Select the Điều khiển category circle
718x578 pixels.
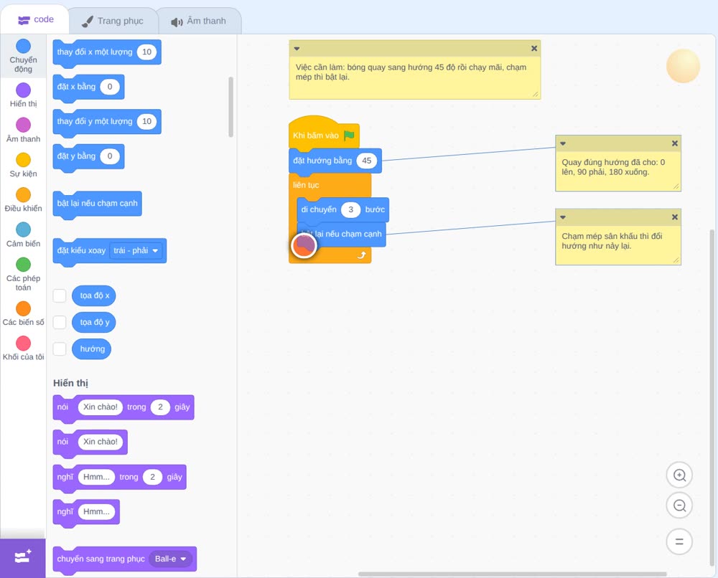(x=24, y=195)
